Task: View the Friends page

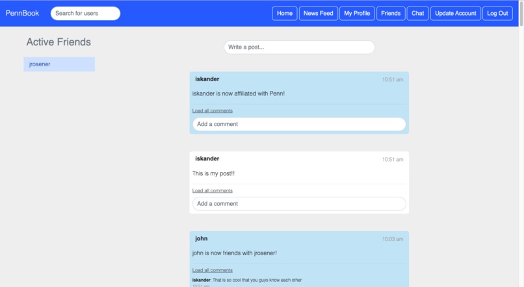Action: point(391,14)
